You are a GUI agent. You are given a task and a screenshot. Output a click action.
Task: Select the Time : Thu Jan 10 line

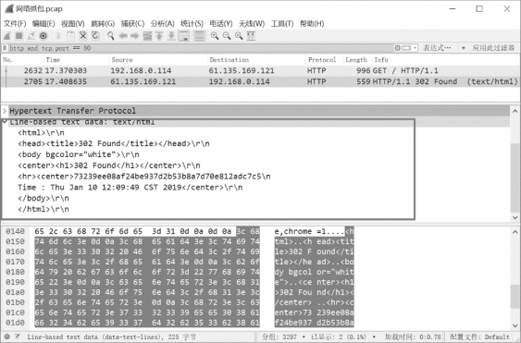(x=130, y=188)
